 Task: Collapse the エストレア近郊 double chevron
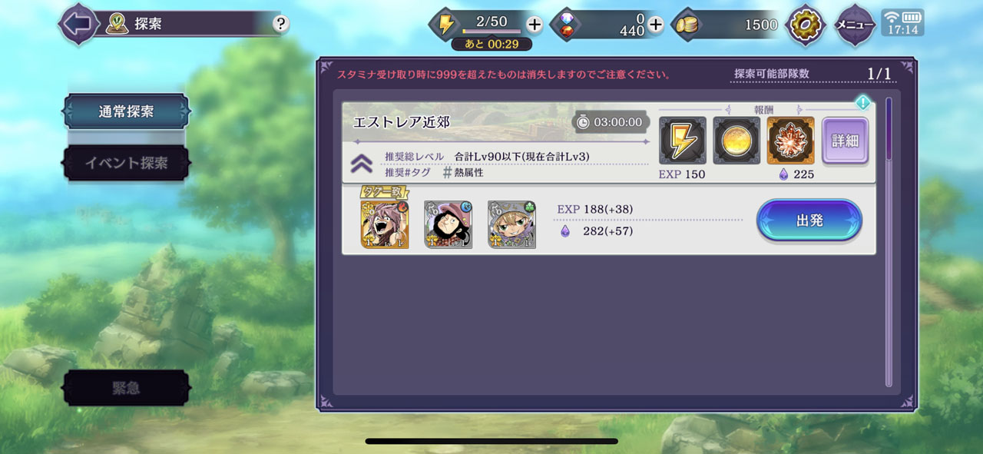tap(362, 164)
